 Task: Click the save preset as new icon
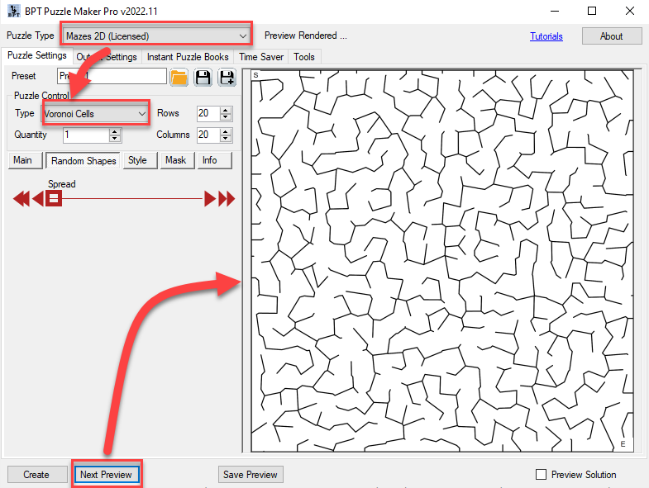227,78
